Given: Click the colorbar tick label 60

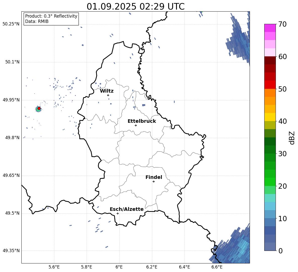Looking at the screenshot, I should click(282, 57).
